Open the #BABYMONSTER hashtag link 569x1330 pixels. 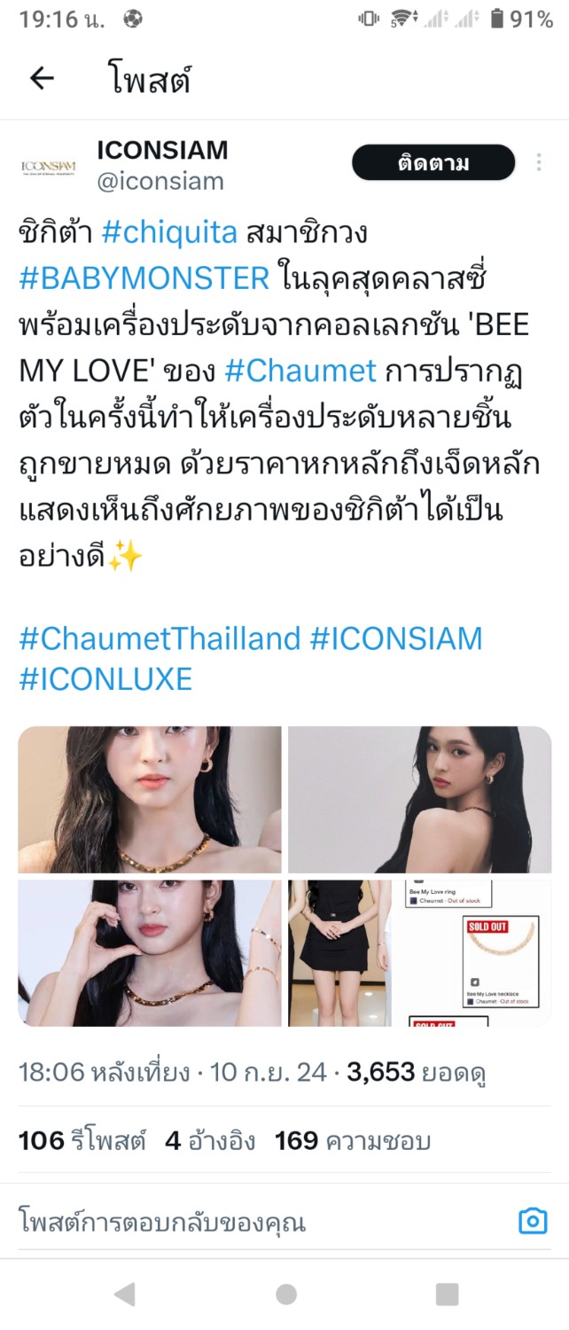tap(144, 278)
